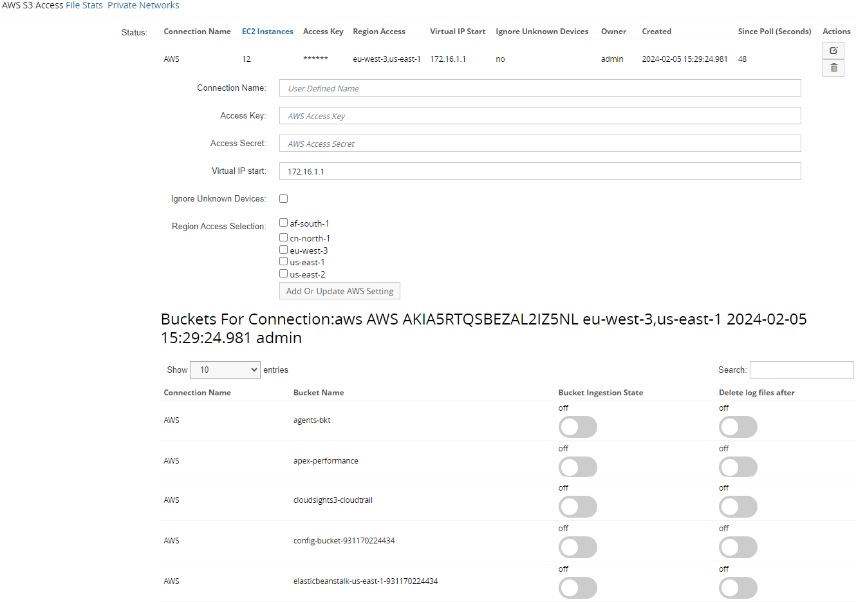
Task: Turn on ingestion for apex-performance bucket
Action: point(578,467)
